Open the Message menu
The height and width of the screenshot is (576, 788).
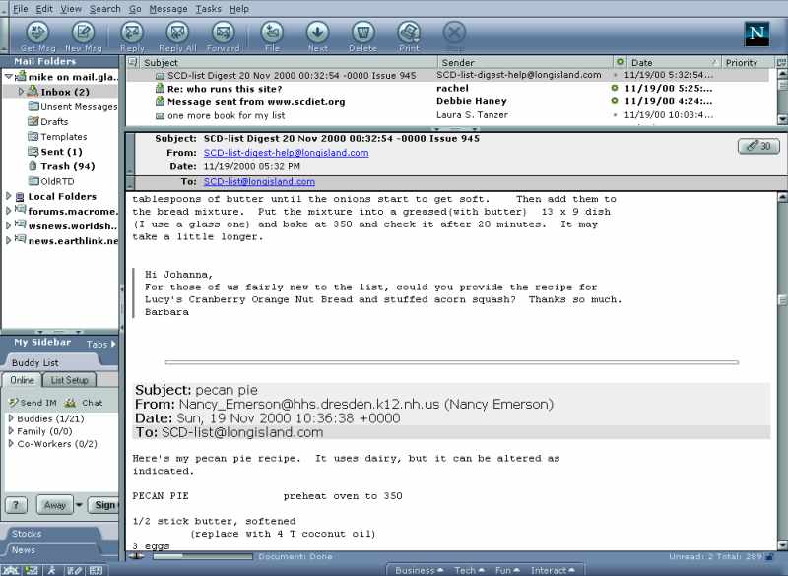tap(167, 8)
